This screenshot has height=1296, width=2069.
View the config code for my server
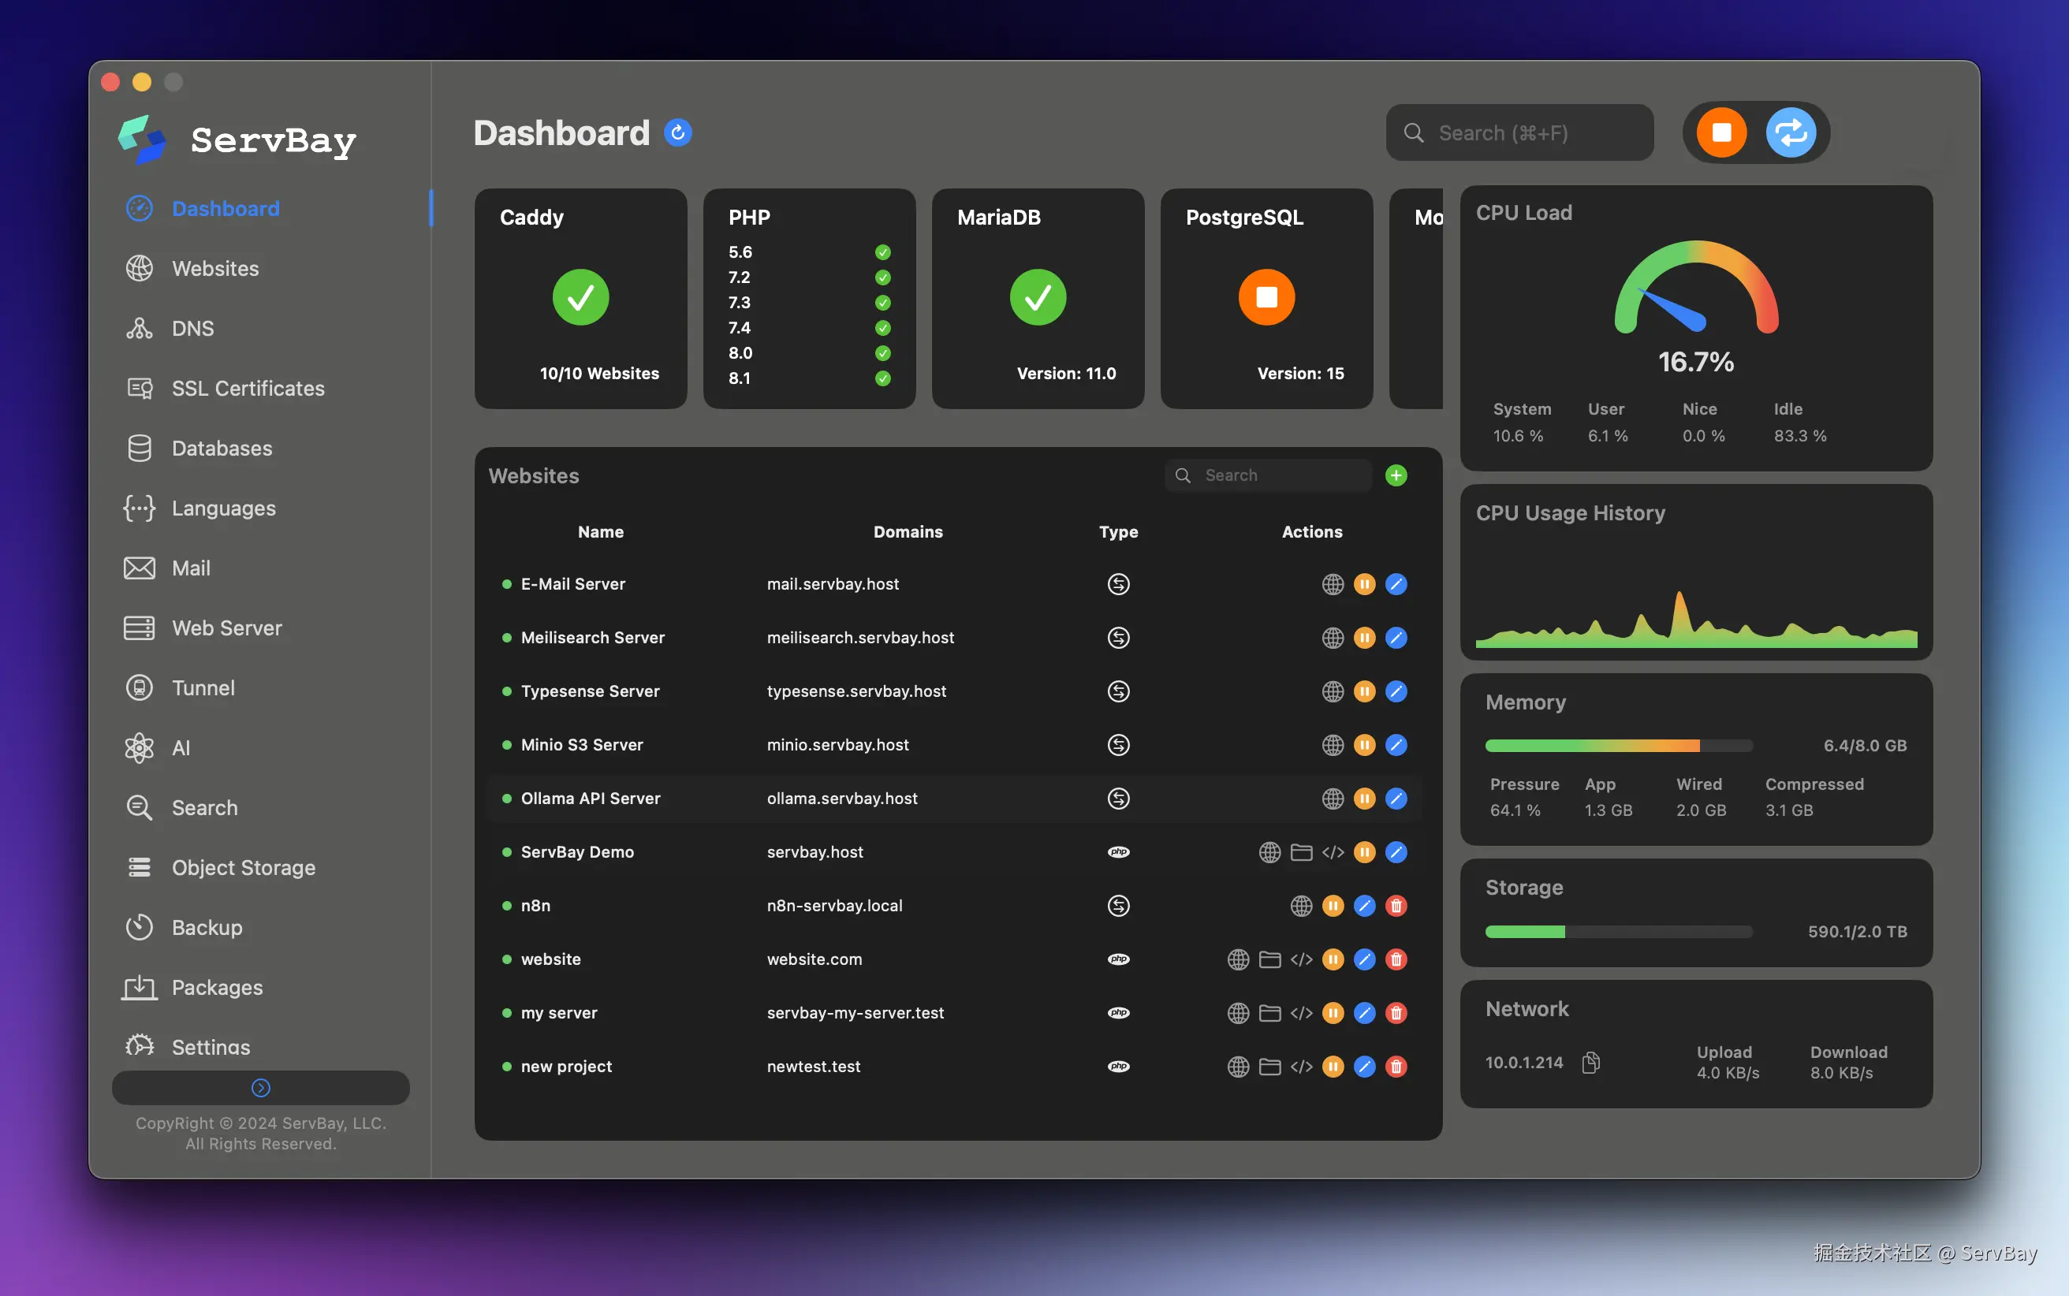pos(1301,1013)
